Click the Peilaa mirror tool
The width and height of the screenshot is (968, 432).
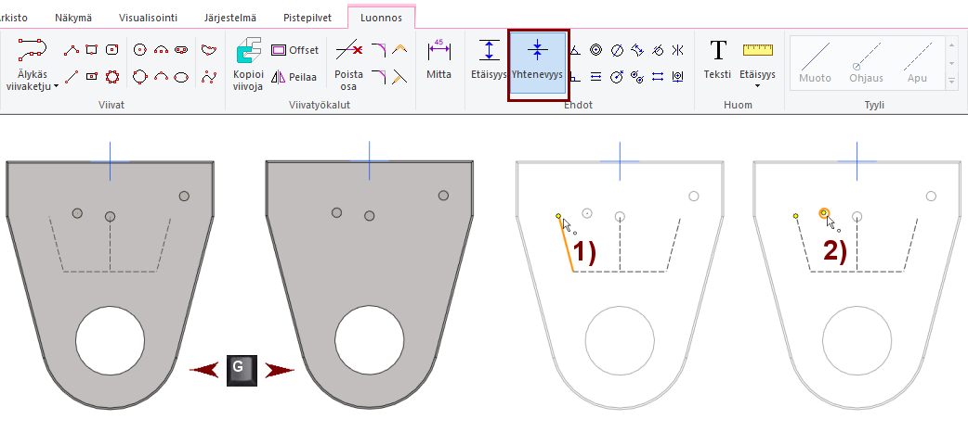click(294, 77)
